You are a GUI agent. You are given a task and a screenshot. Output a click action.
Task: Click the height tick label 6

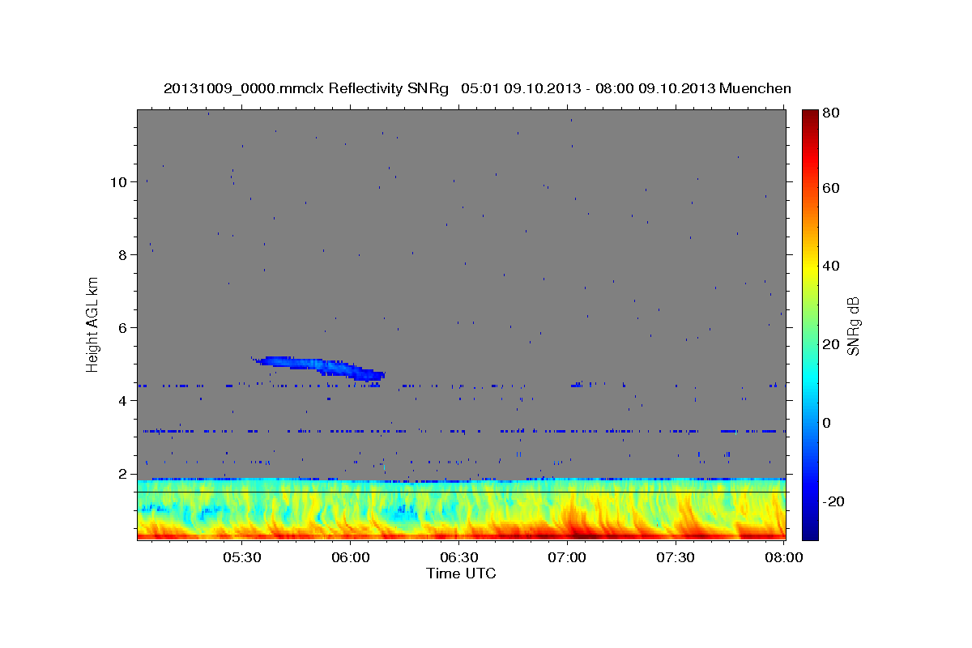[122, 327]
